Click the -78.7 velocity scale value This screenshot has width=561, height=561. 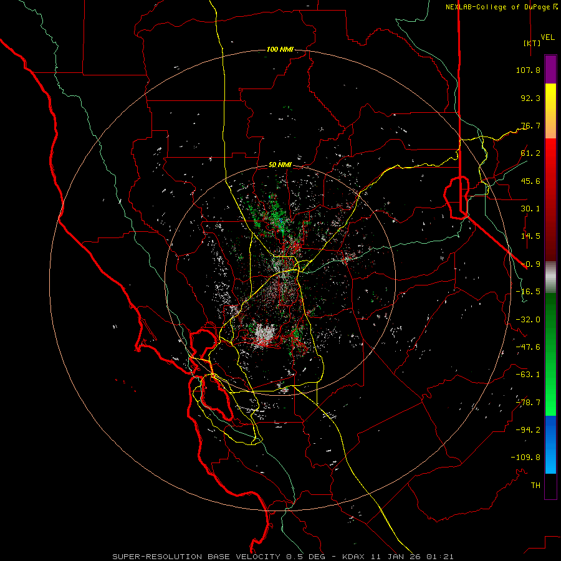(528, 403)
